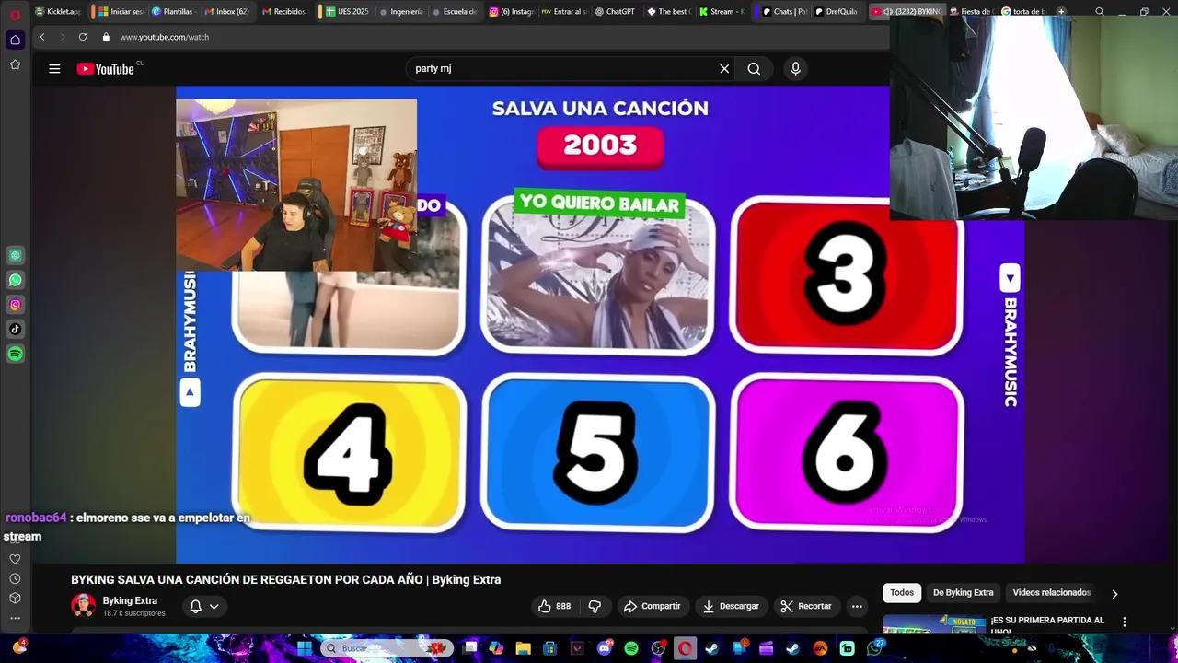Open more actions three-dot menu under video
Screen dimensions: 1178x663
[x=857, y=606]
